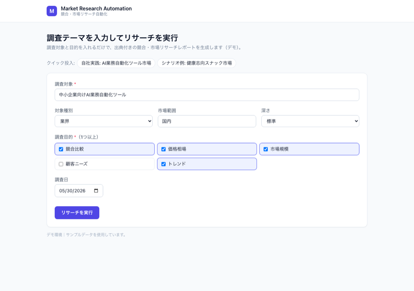
Task: Uncheck the トレンド checkbox
Action: [164, 164]
